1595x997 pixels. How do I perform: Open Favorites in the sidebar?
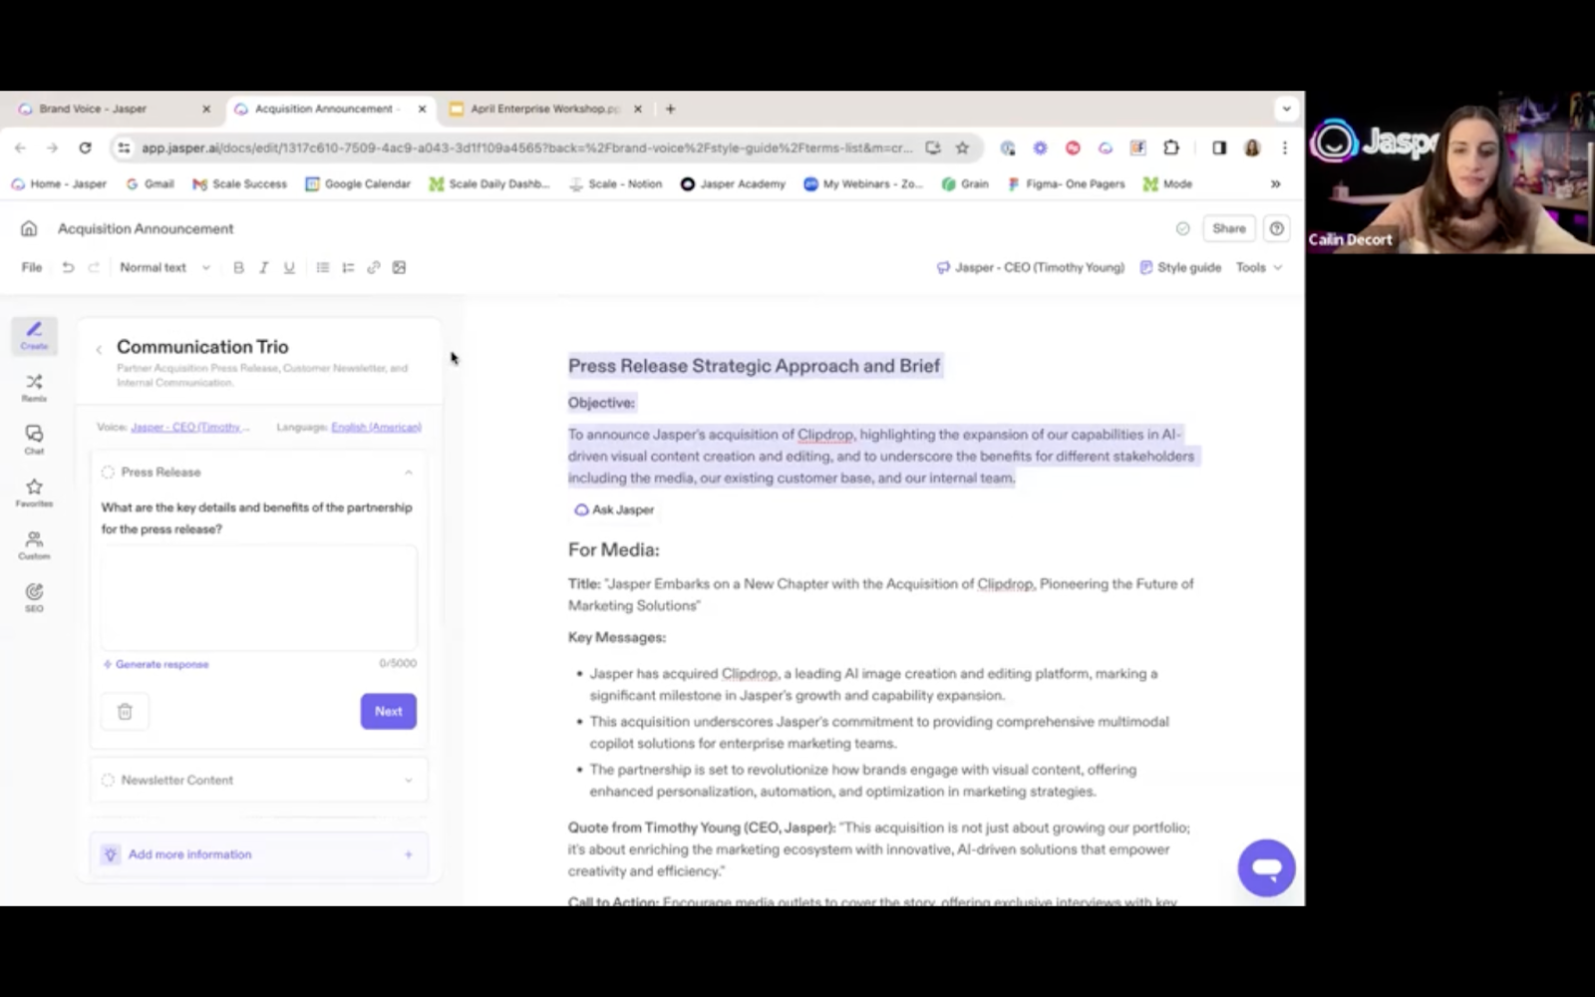coord(34,493)
